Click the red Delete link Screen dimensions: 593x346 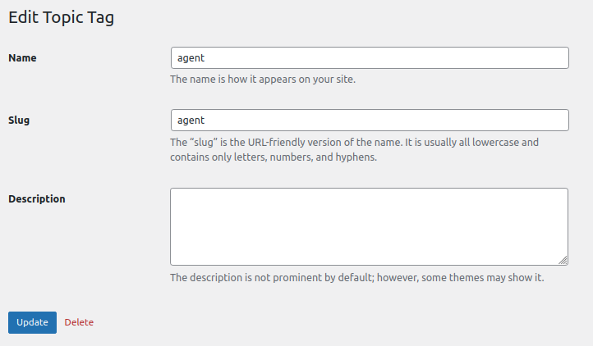[x=79, y=322]
